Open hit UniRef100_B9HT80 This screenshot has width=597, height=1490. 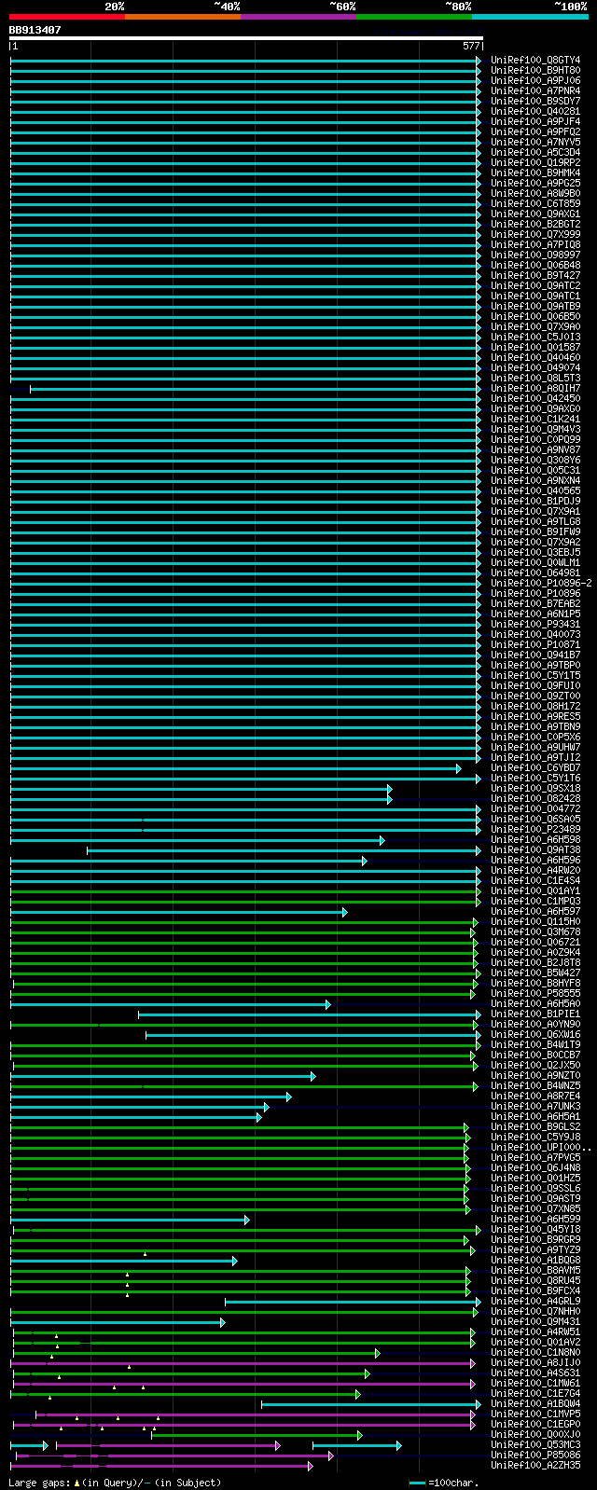(x=535, y=70)
